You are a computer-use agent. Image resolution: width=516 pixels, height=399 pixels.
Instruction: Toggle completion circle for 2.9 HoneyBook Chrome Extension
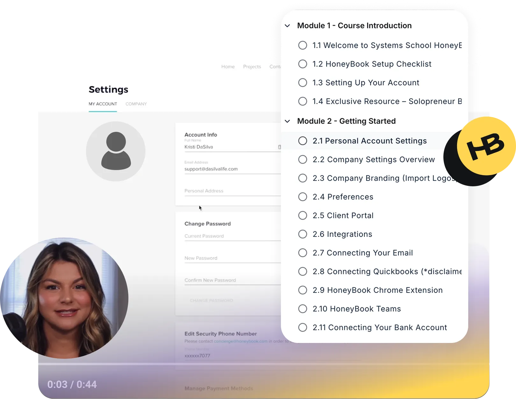(x=303, y=290)
